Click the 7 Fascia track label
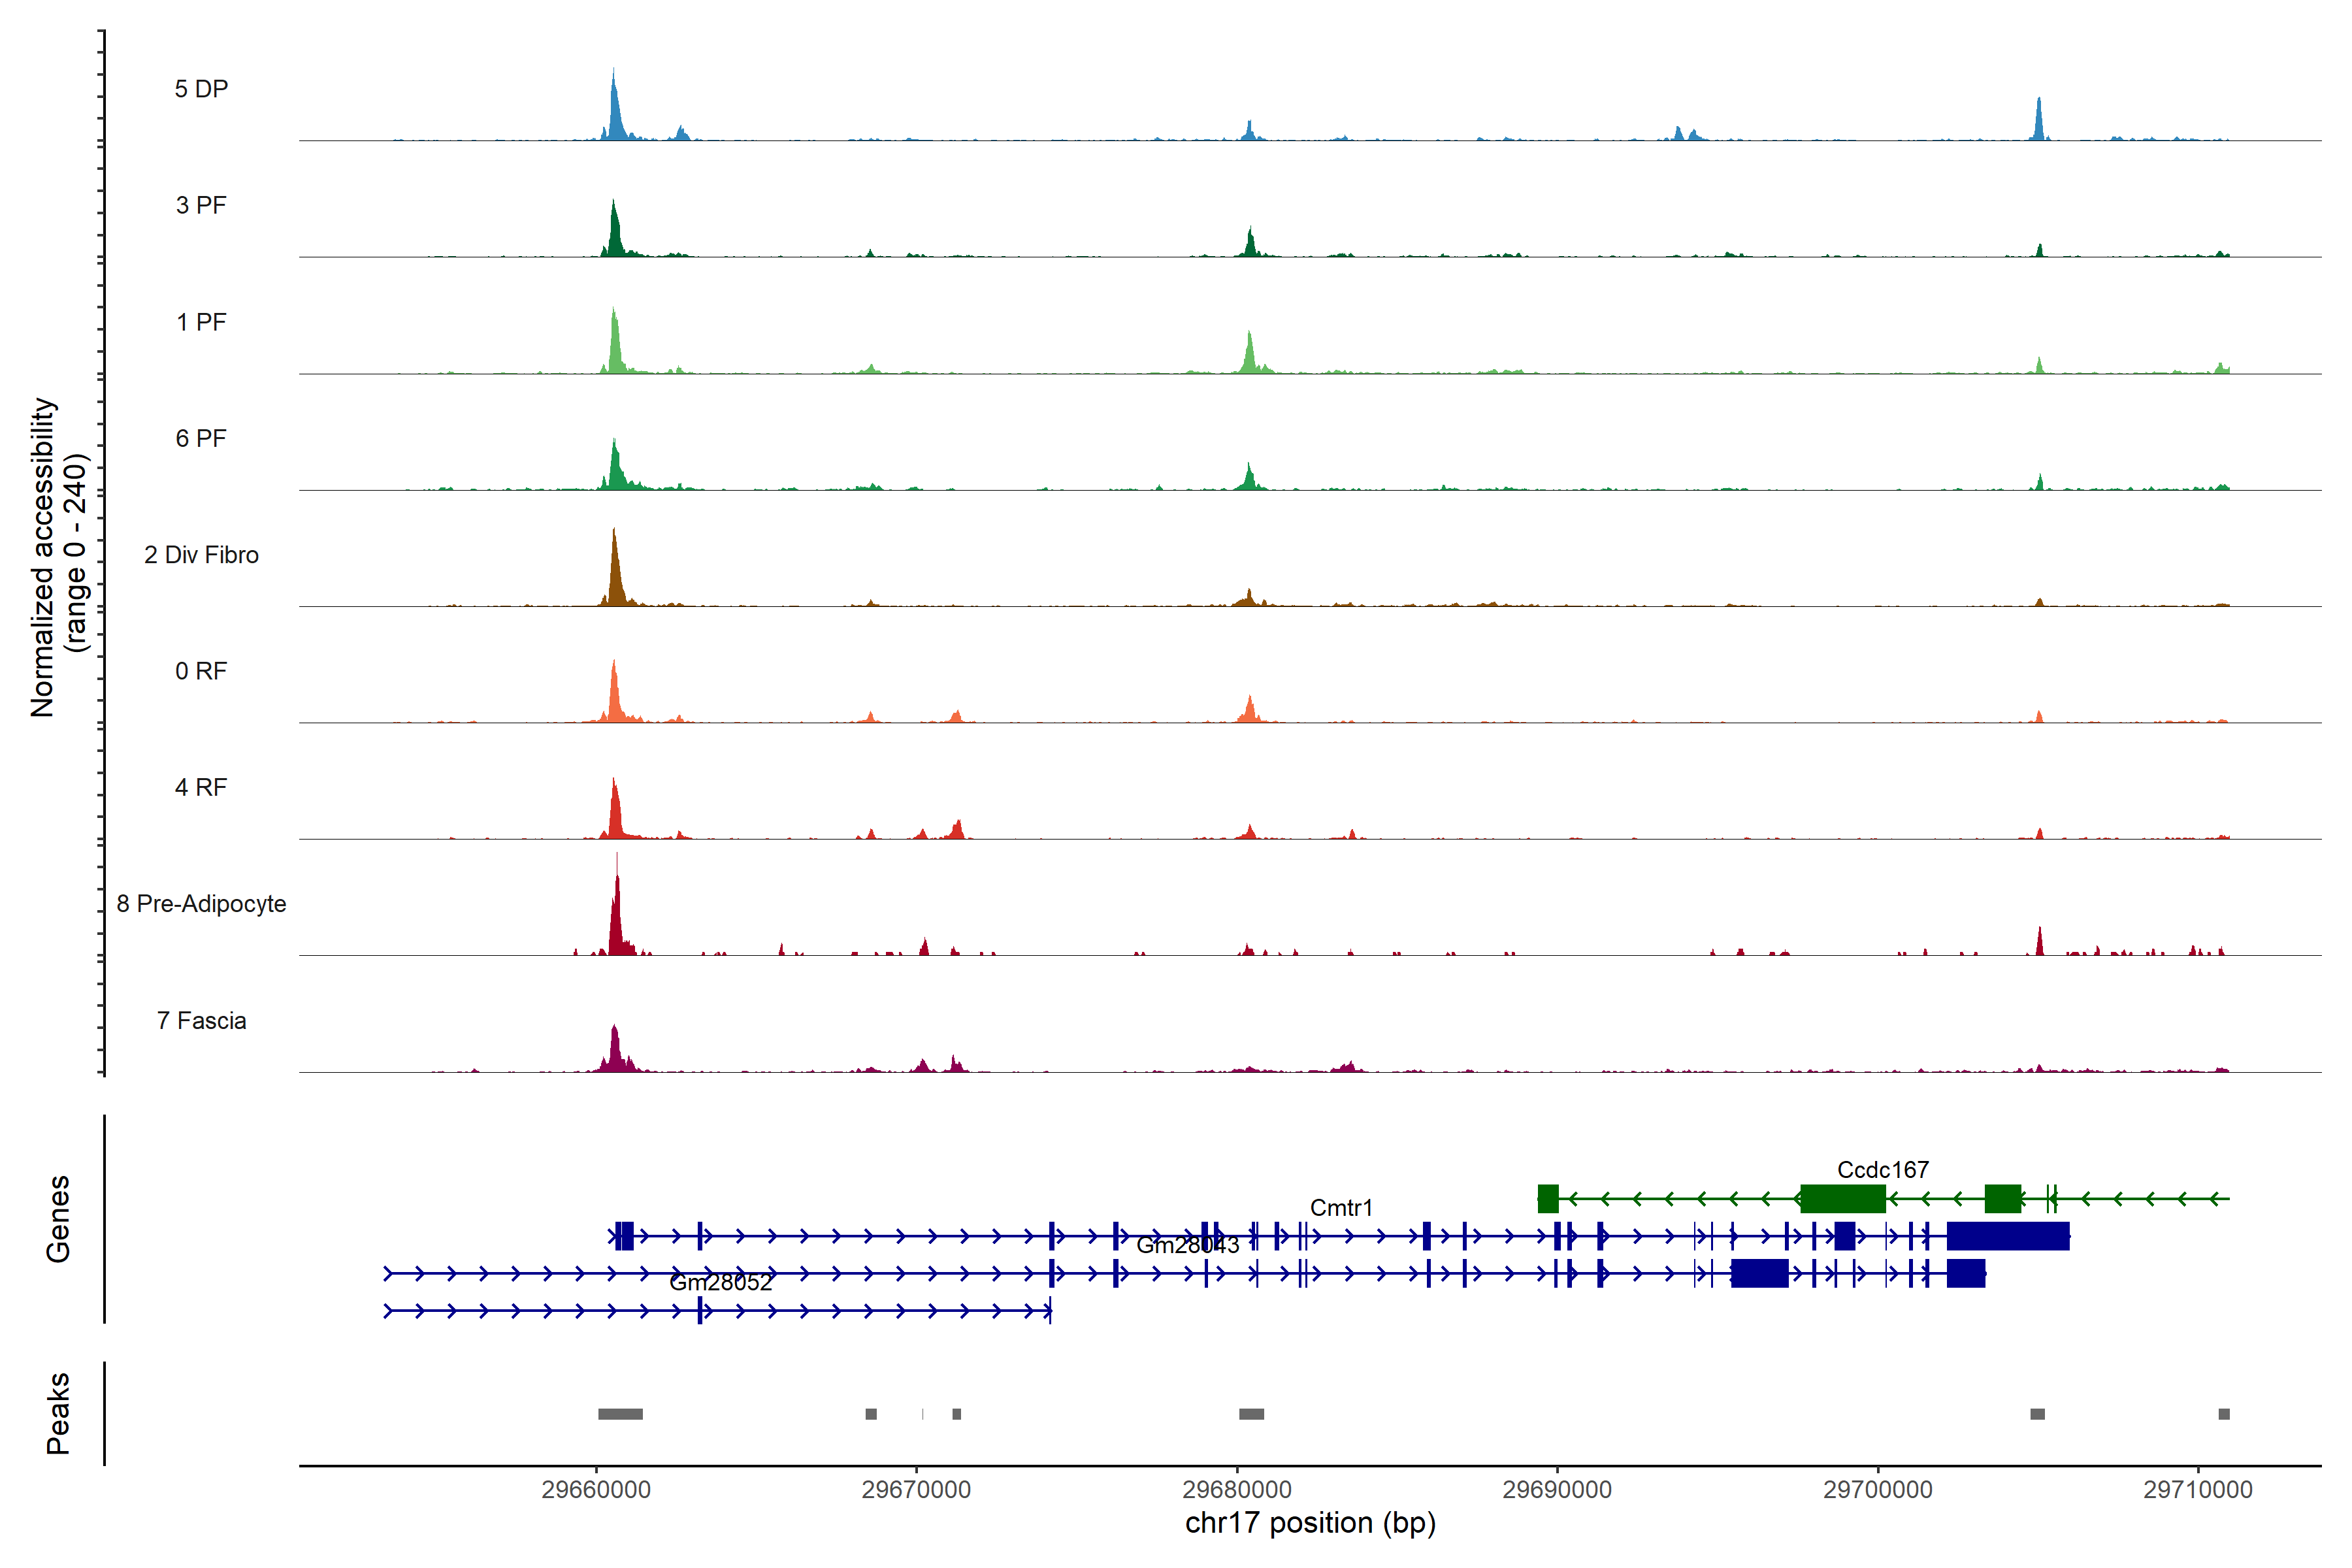Viewport: 2352px width, 1568px height. (201, 1020)
